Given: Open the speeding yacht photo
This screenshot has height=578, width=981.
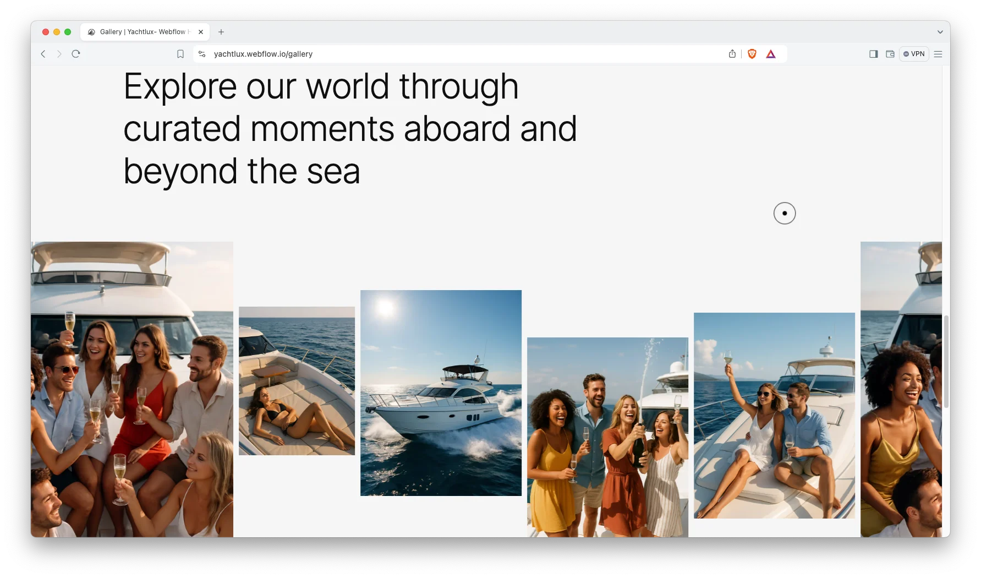Looking at the screenshot, I should point(441,392).
